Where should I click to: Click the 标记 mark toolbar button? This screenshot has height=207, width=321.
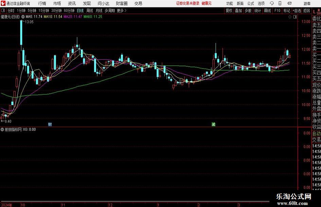[287, 11]
